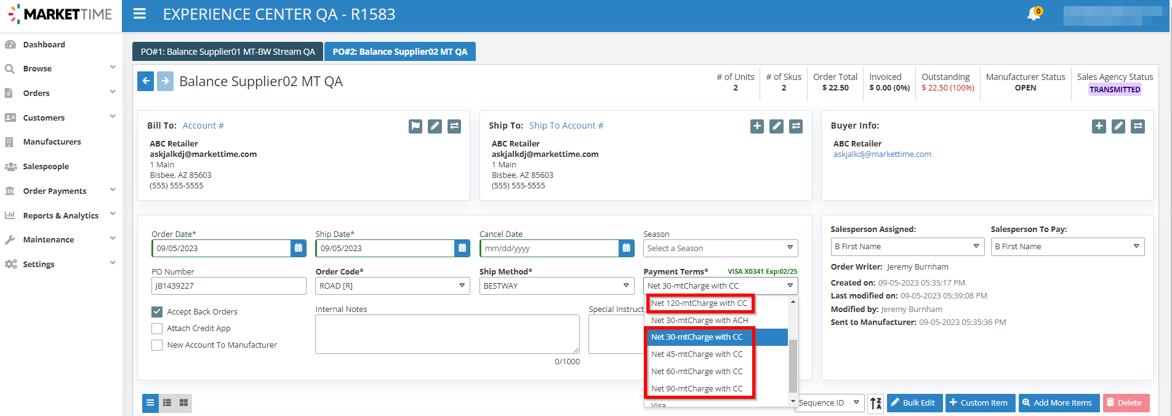Click the Custom Item button
The height and width of the screenshot is (416, 1172).
pyautogui.click(x=979, y=403)
